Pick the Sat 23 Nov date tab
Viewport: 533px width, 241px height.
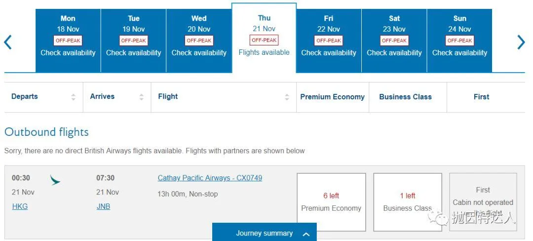[394, 40]
